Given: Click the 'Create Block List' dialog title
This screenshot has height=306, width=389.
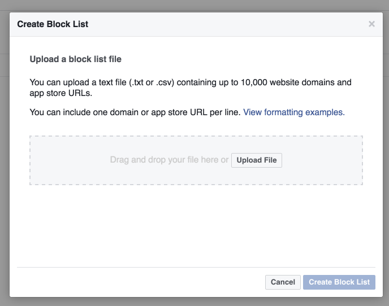Looking at the screenshot, I should pyautogui.click(x=53, y=24).
